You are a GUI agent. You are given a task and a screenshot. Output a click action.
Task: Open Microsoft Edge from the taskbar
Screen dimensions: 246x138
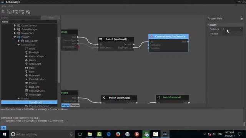coord(108,134)
